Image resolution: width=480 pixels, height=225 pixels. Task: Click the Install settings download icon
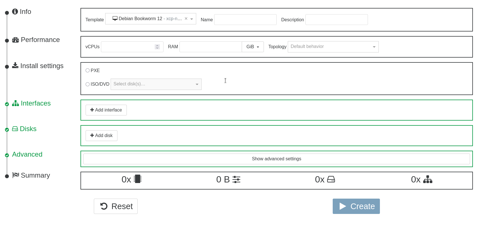tap(15, 66)
